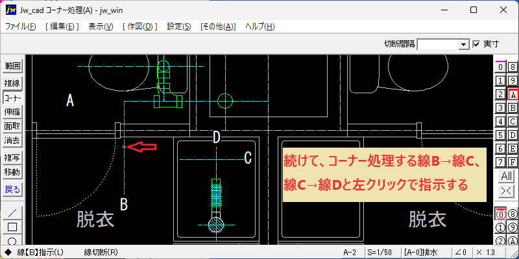
Task: Open the 表示(V) menu
Action: coord(101,27)
